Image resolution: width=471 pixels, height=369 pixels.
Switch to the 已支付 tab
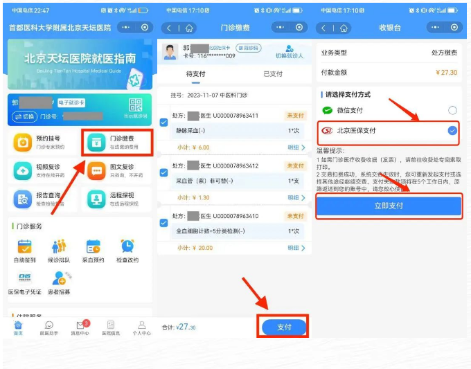[x=273, y=73]
